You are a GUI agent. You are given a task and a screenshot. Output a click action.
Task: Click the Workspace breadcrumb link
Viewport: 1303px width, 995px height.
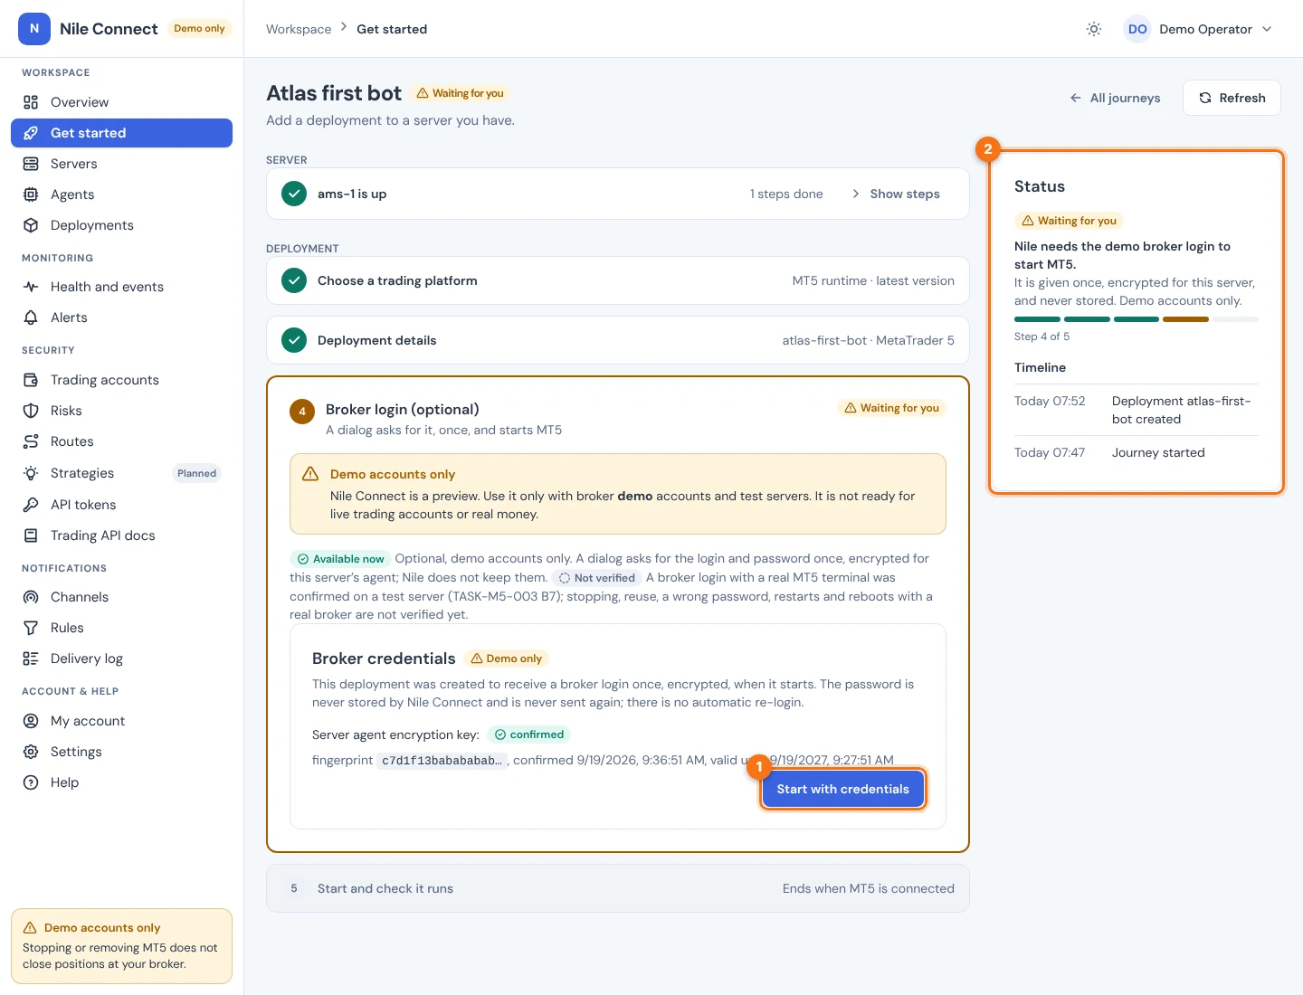[x=299, y=29]
